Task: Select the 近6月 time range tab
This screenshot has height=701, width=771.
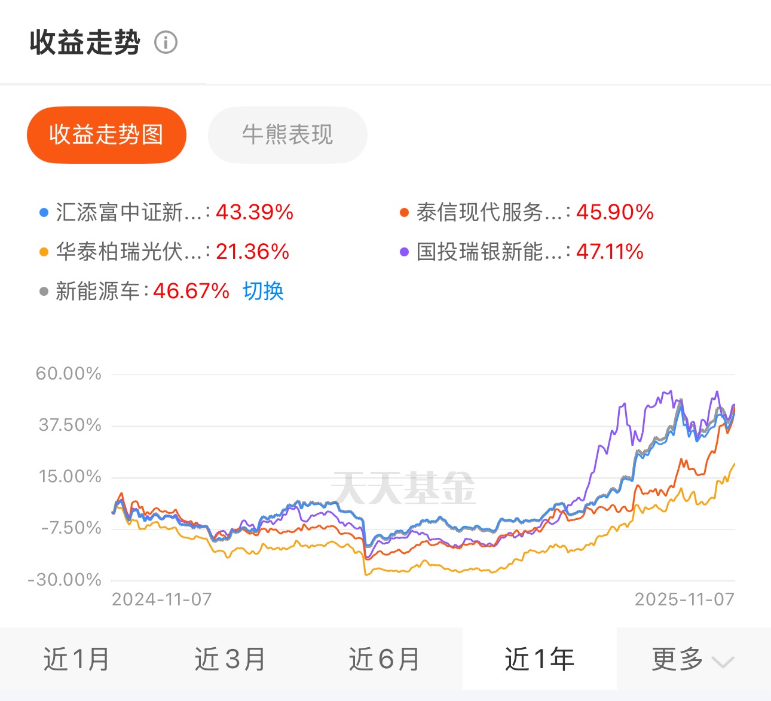Action: coord(384,659)
